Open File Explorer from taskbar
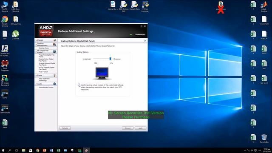Viewport: 272px width, 153px height. point(24,150)
